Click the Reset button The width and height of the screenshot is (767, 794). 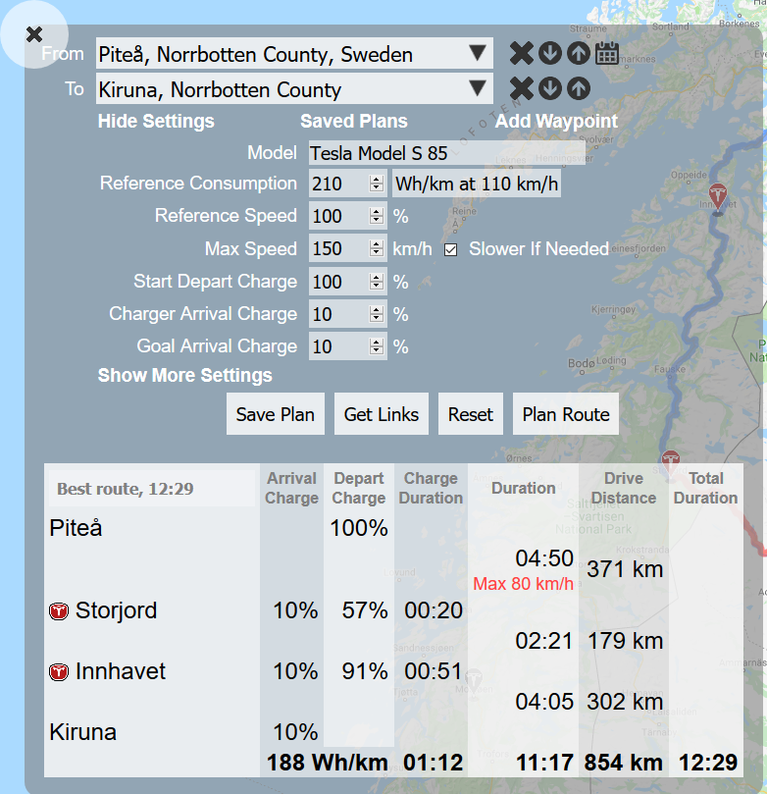pos(471,414)
